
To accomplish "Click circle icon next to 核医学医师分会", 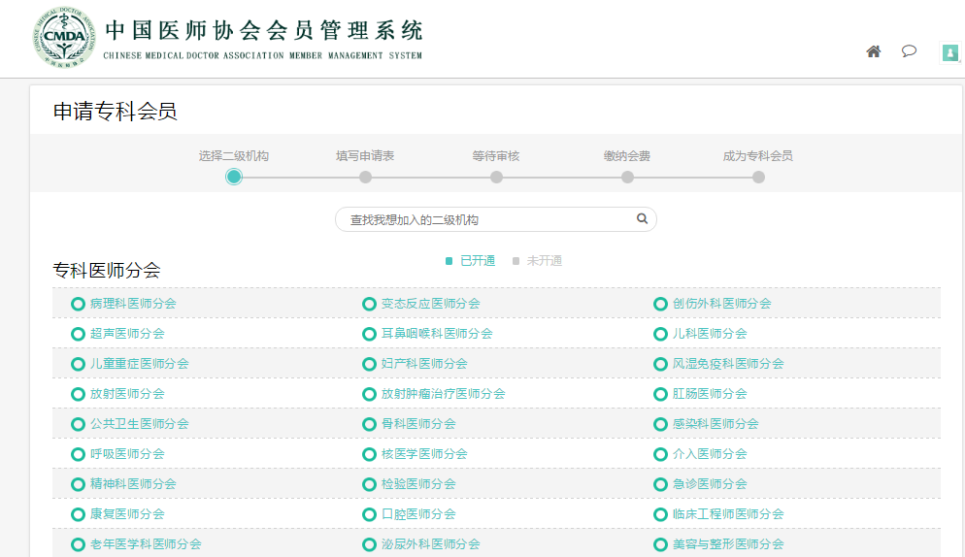I will pos(369,455).
